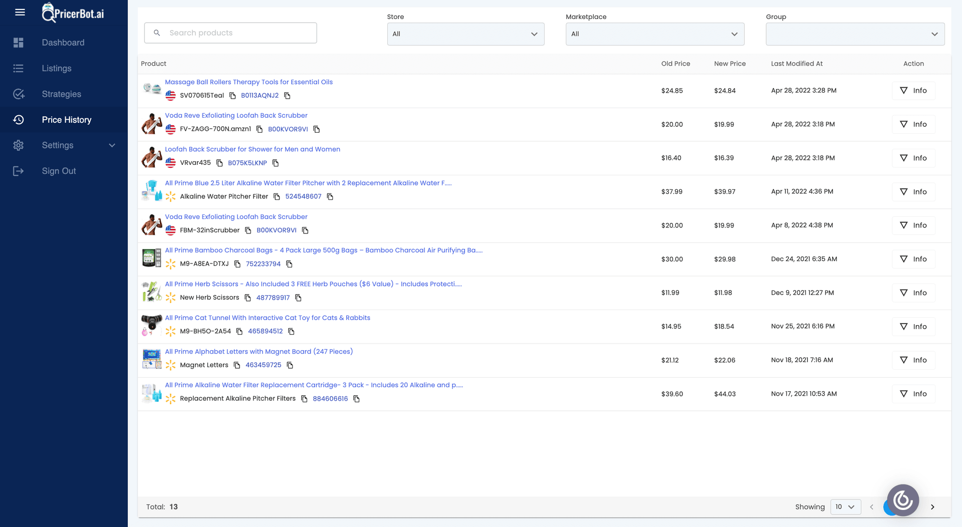Open the hamburger menu at top left
The width and height of the screenshot is (962, 527).
[x=20, y=13]
